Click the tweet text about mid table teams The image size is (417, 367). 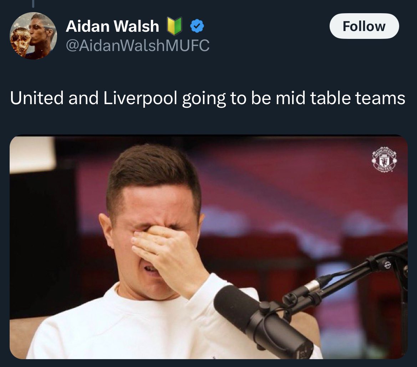(x=208, y=98)
